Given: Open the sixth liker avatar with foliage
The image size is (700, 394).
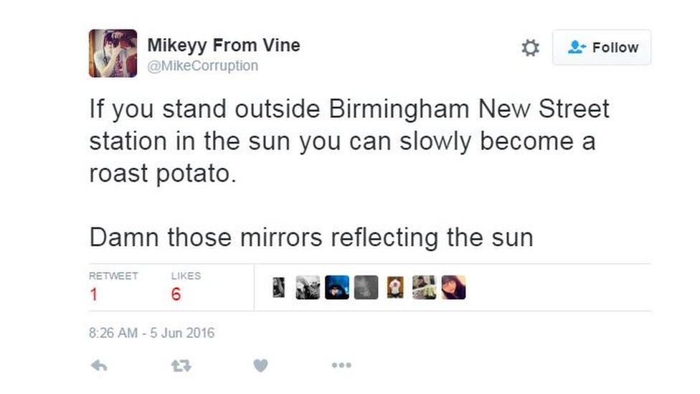Looking at the screenshot, I should coord(424,287).
